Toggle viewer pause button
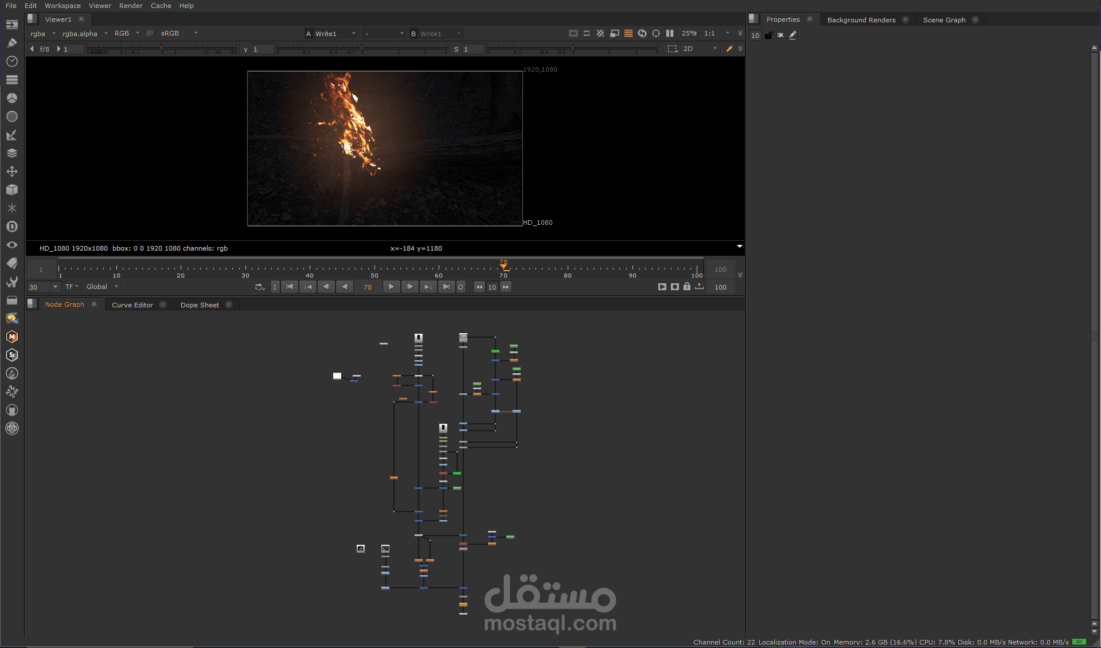 point(669,33)
